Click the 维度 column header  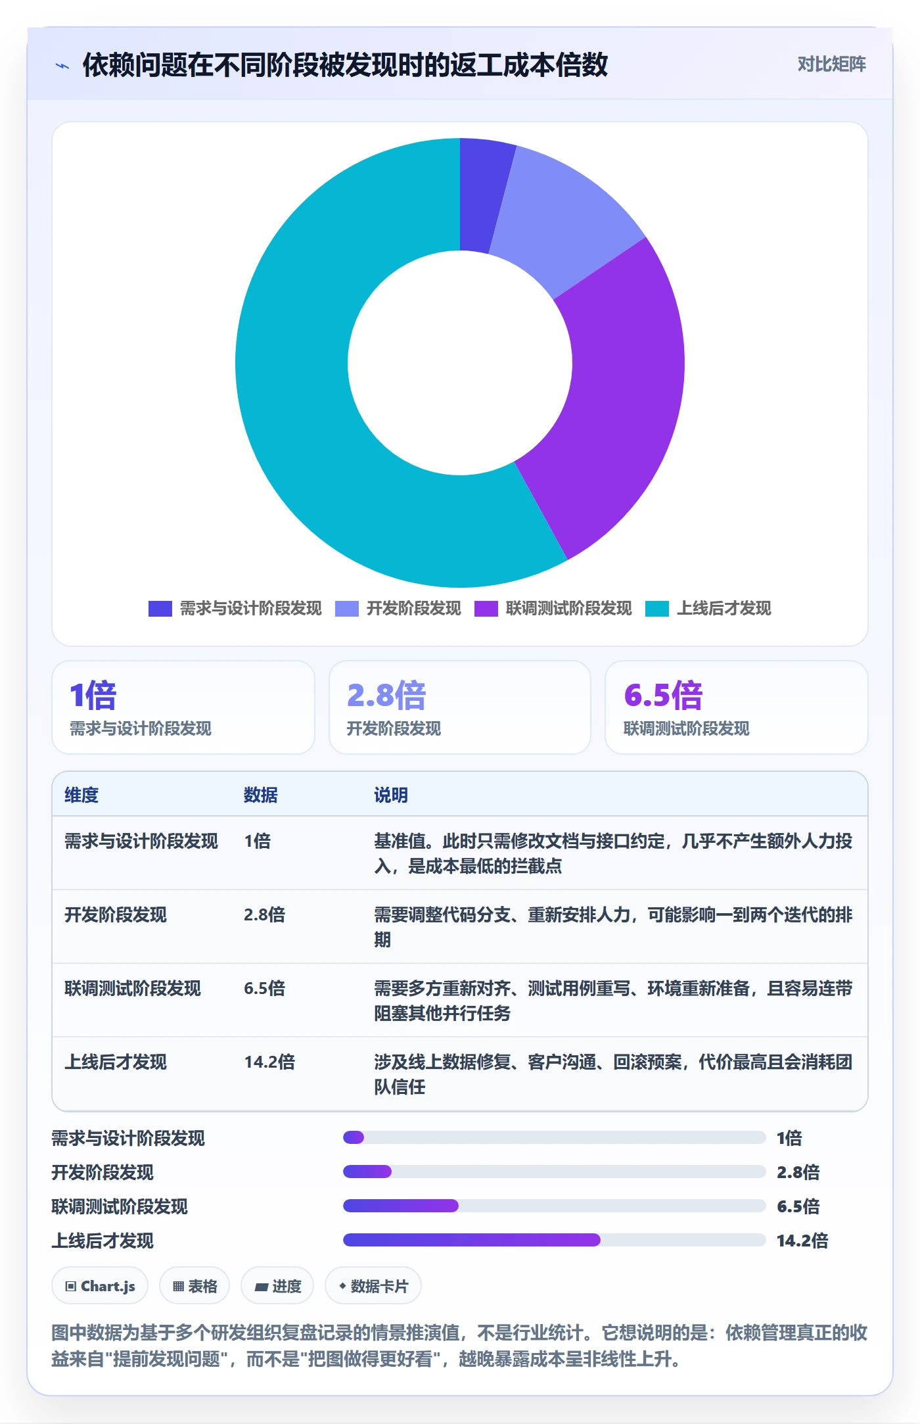tap(81, 795)
